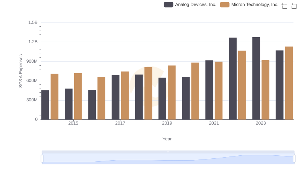301x173 pixels.
Task: Click Micron Technology orange legend swatch
Action: tap(225, 5)
